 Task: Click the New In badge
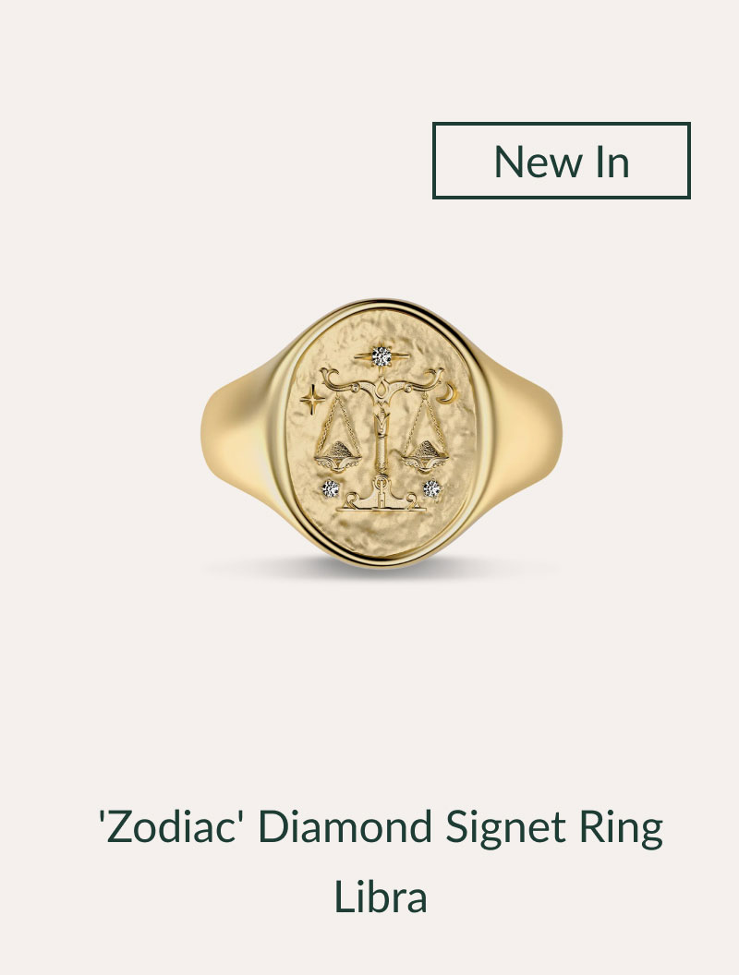pos(561,161)
